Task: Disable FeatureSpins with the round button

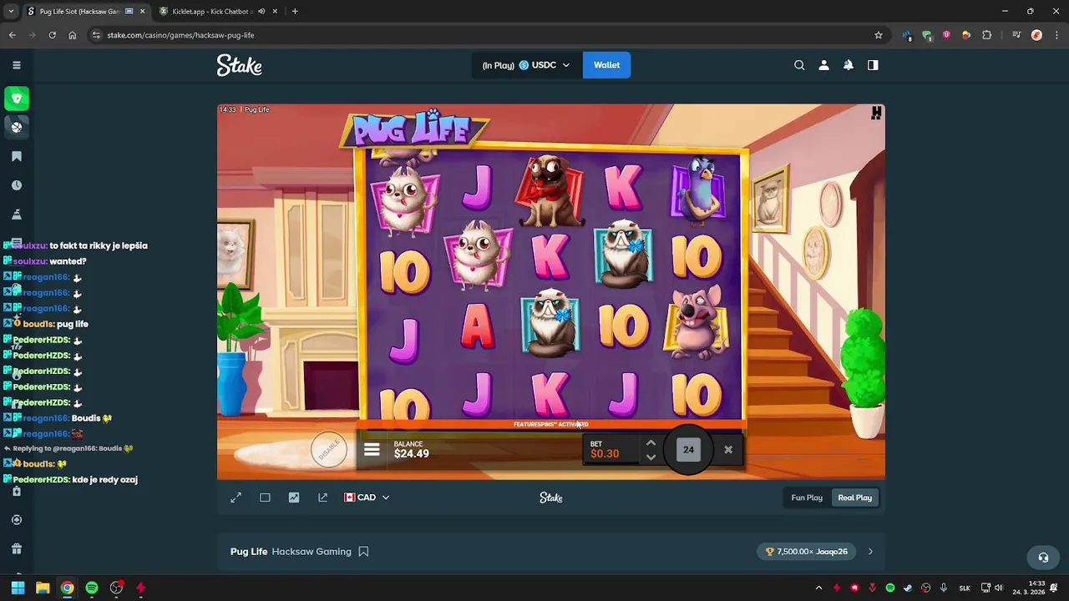Action: [329, 449]
